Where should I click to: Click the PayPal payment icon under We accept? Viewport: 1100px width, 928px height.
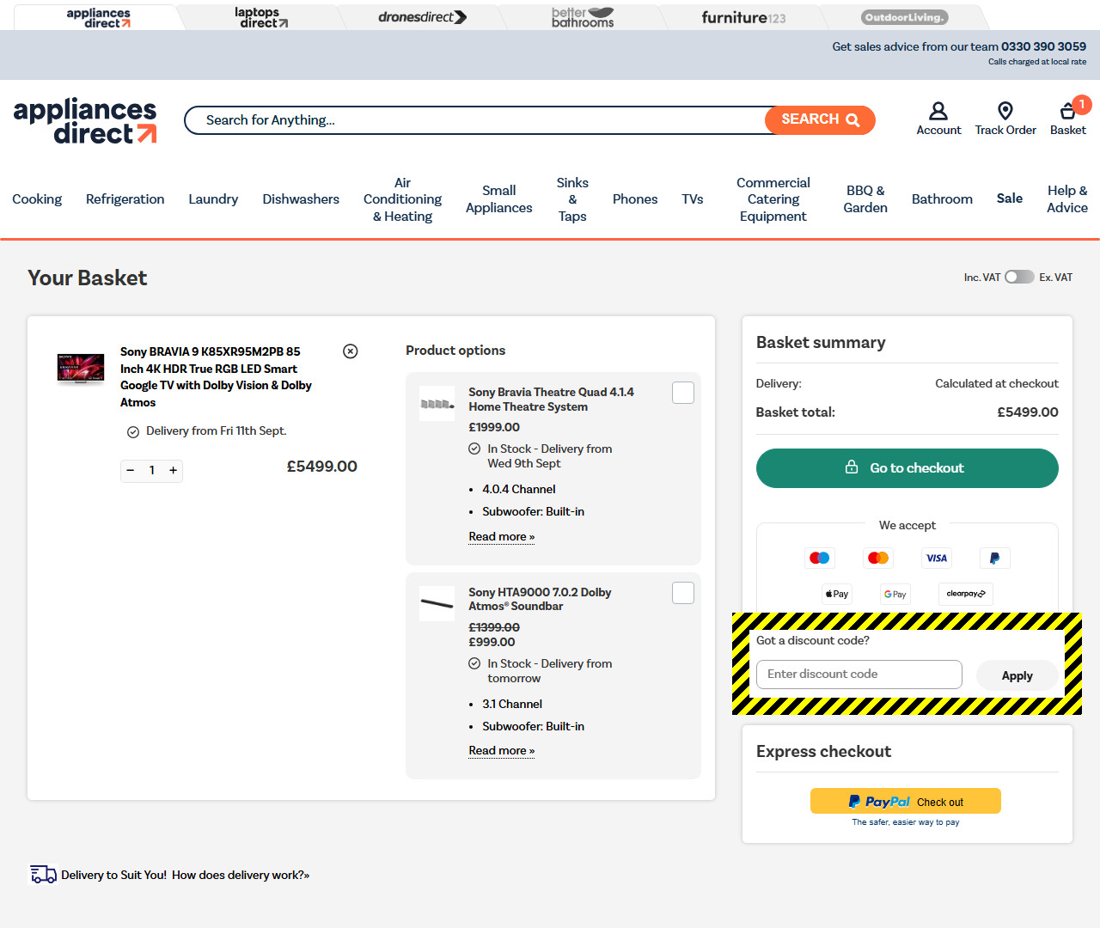[995, 558]
